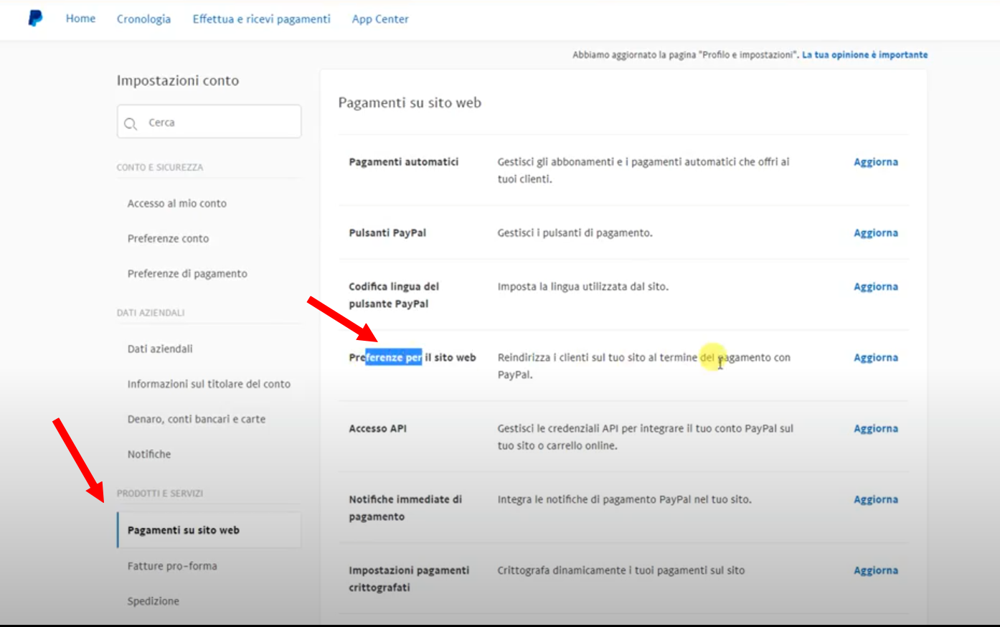Click the 'Accesso API' row label
Viewport: 1000px width, 627px height.
[378, 429]
